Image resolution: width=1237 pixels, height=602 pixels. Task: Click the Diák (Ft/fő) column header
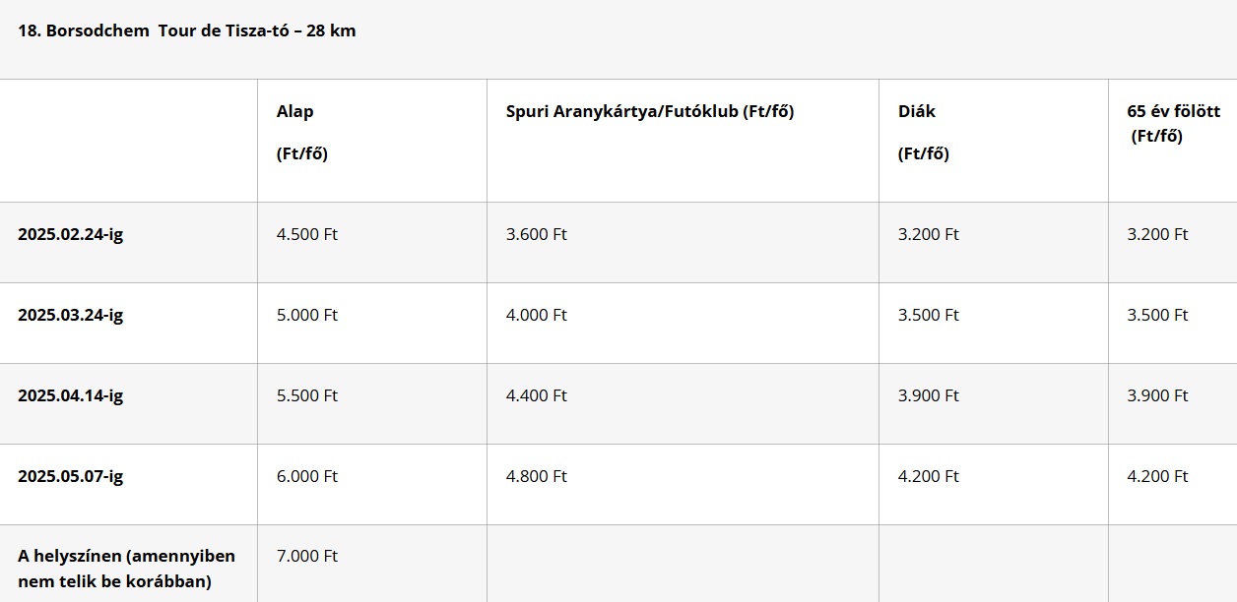(924, 133)
